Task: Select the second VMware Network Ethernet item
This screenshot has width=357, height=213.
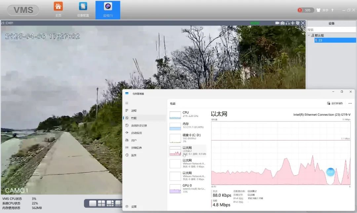Action: (188, 176)
